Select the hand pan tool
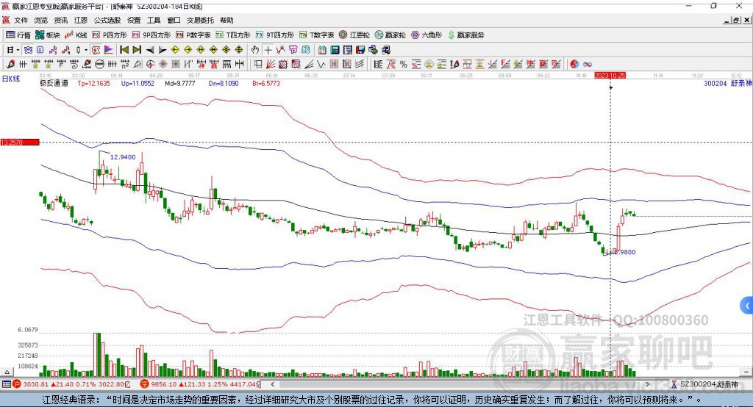Screen dimensions: 753x407 click(x=255, y=50)
